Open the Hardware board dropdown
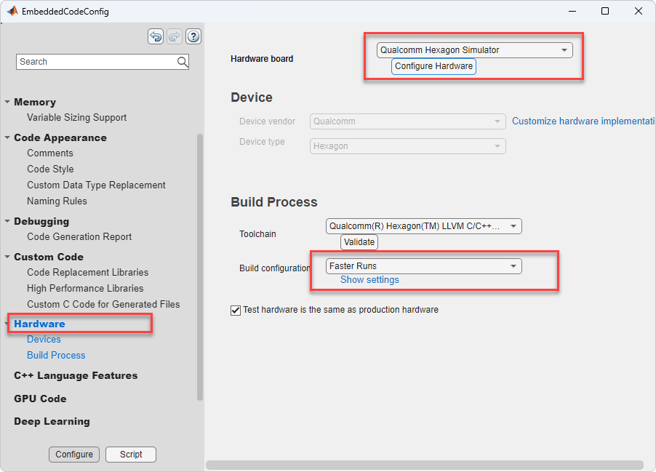 click(564, 50)
